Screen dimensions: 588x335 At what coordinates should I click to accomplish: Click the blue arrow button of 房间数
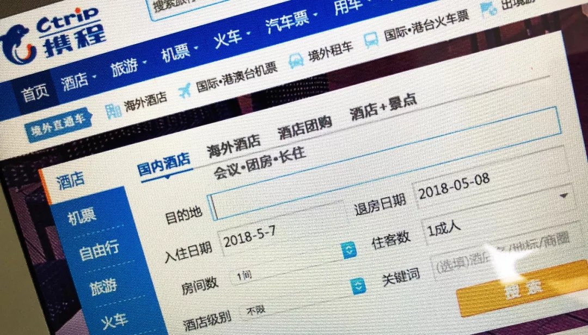coord(349,251)
